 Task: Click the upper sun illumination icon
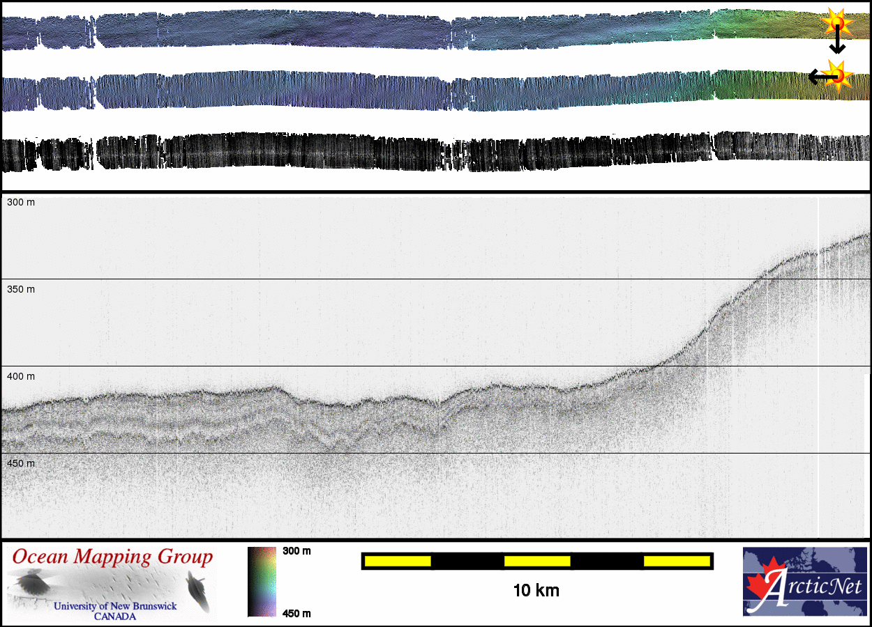(x=836, y=24)
